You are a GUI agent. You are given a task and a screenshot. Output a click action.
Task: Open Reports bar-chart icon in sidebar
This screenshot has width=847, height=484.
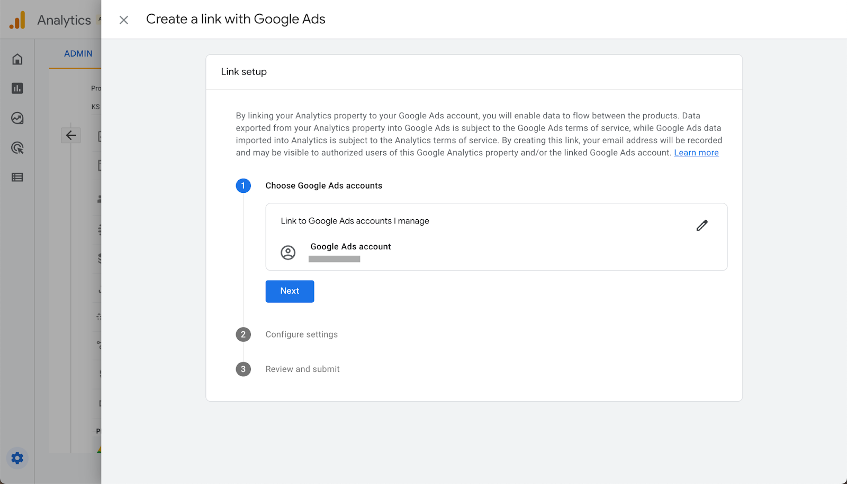click(x=17, y=88)
